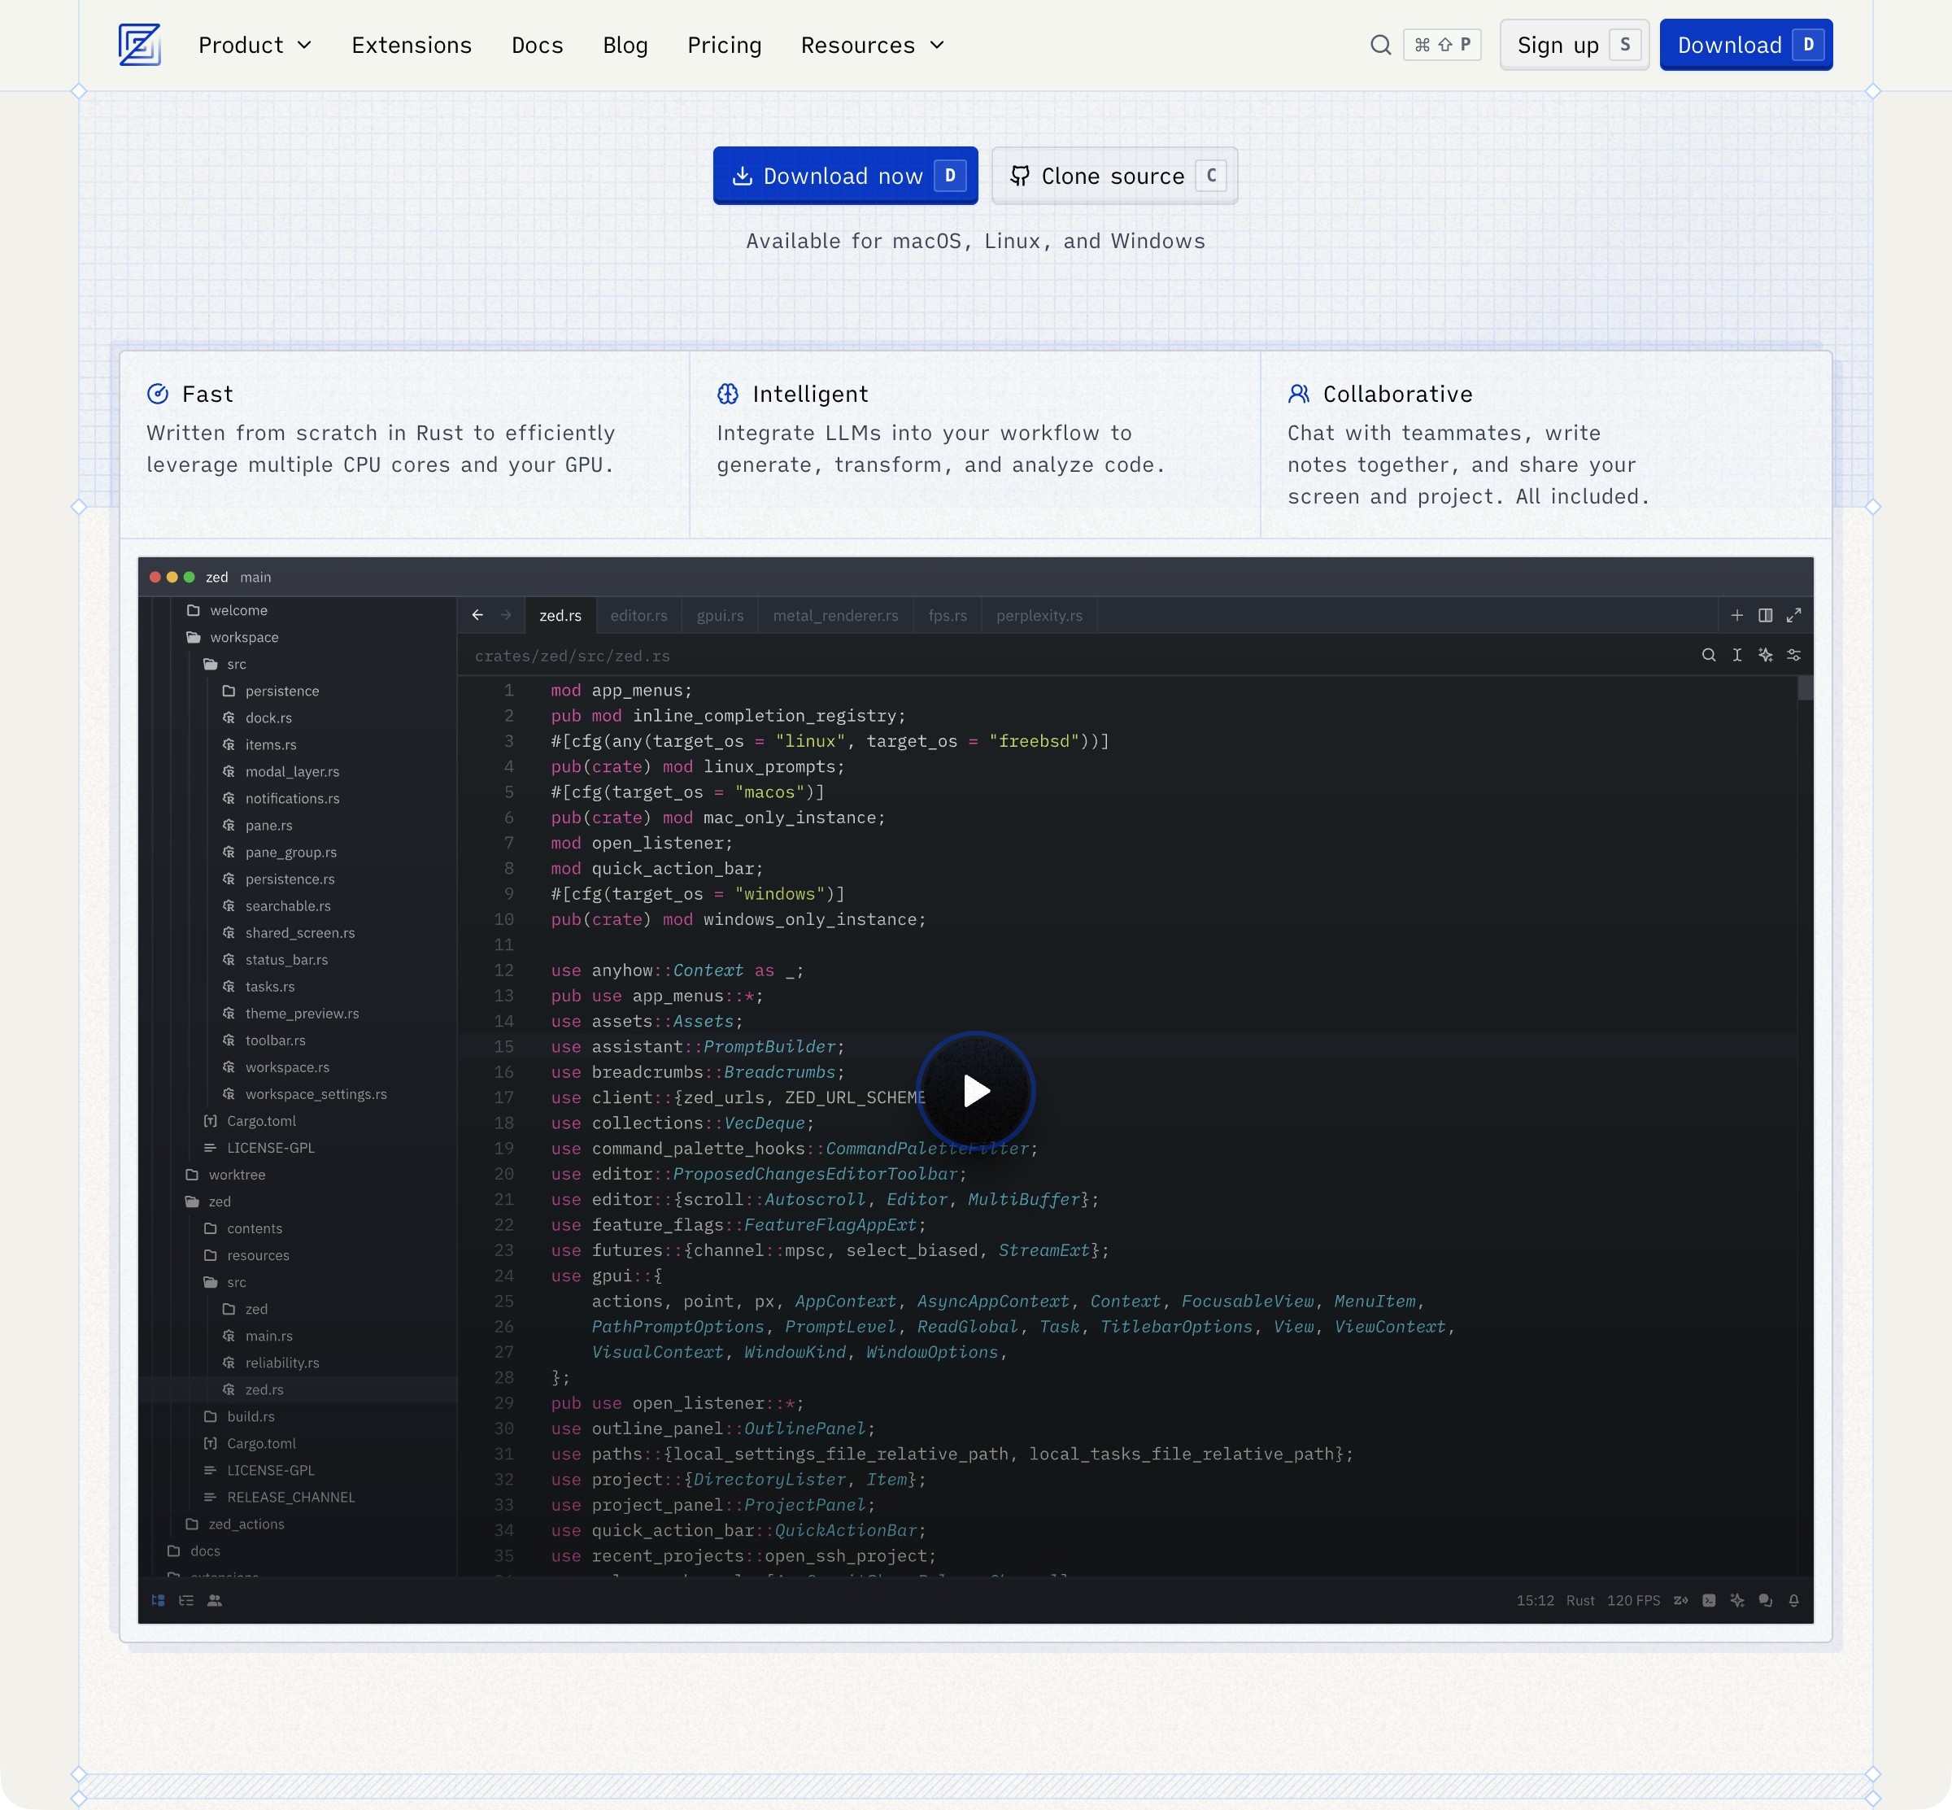Viewport: 1952px width, 1810px height.
Task: Click the Download now button
Action: point(844,177)
